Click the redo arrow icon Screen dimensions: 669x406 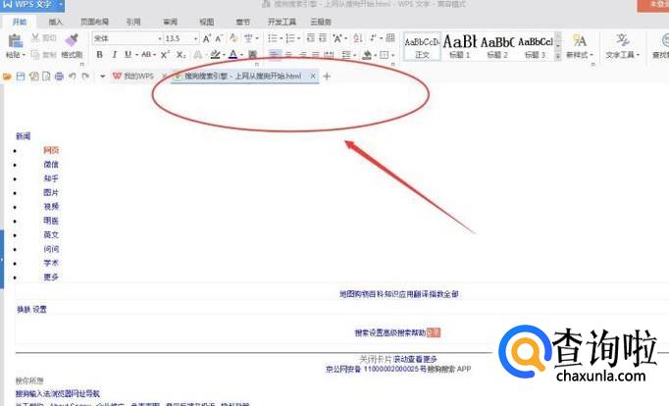[x=85, y=76]
